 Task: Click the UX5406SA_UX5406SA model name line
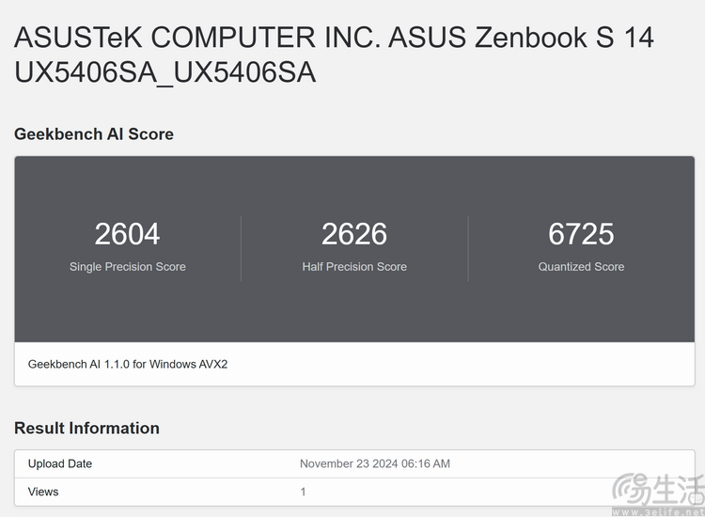point(165,72)
